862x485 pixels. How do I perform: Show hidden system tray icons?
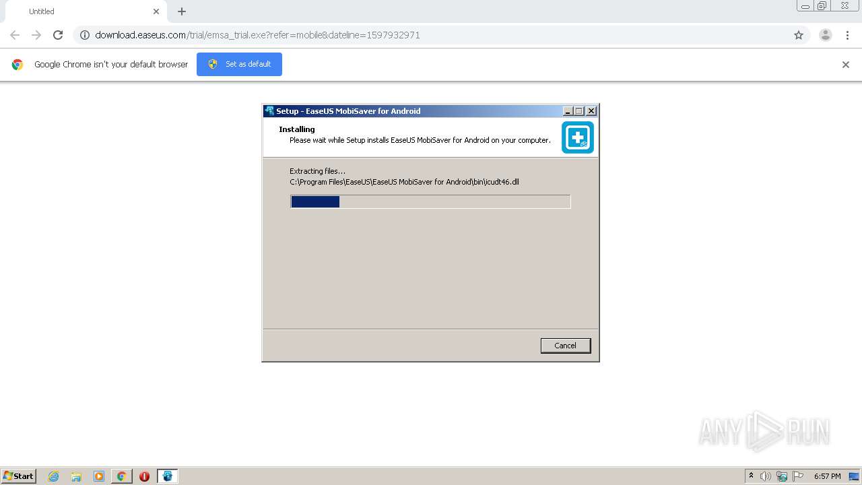[x=751, y=476]
